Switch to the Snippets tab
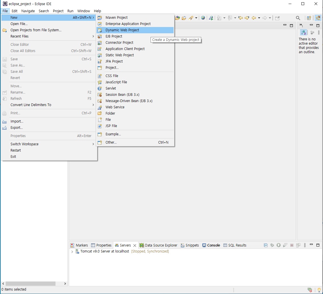The image size is (323, 294). pyautogui.click(x=190, y=245)
